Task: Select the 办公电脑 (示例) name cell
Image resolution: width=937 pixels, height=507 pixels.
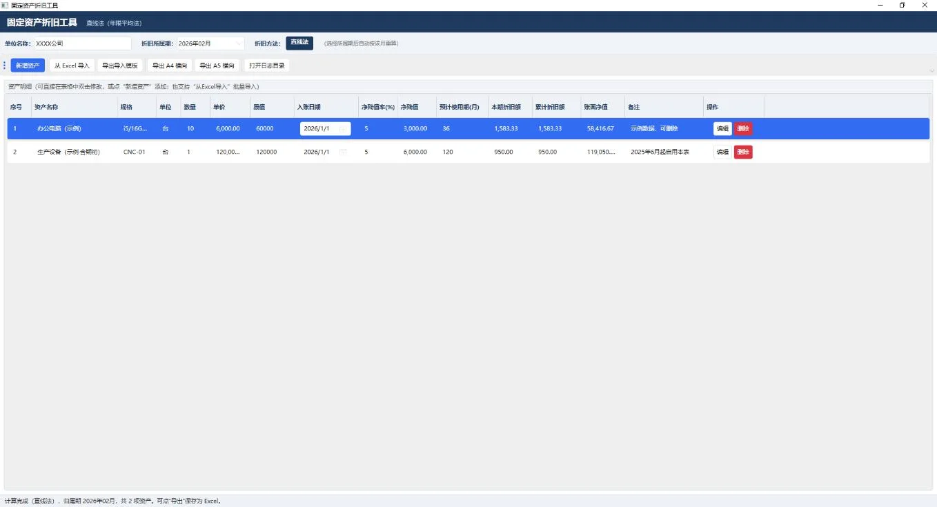Action: click(x=74, y=129)
